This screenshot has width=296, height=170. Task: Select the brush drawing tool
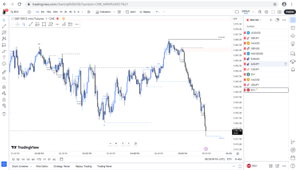[4, 51]
